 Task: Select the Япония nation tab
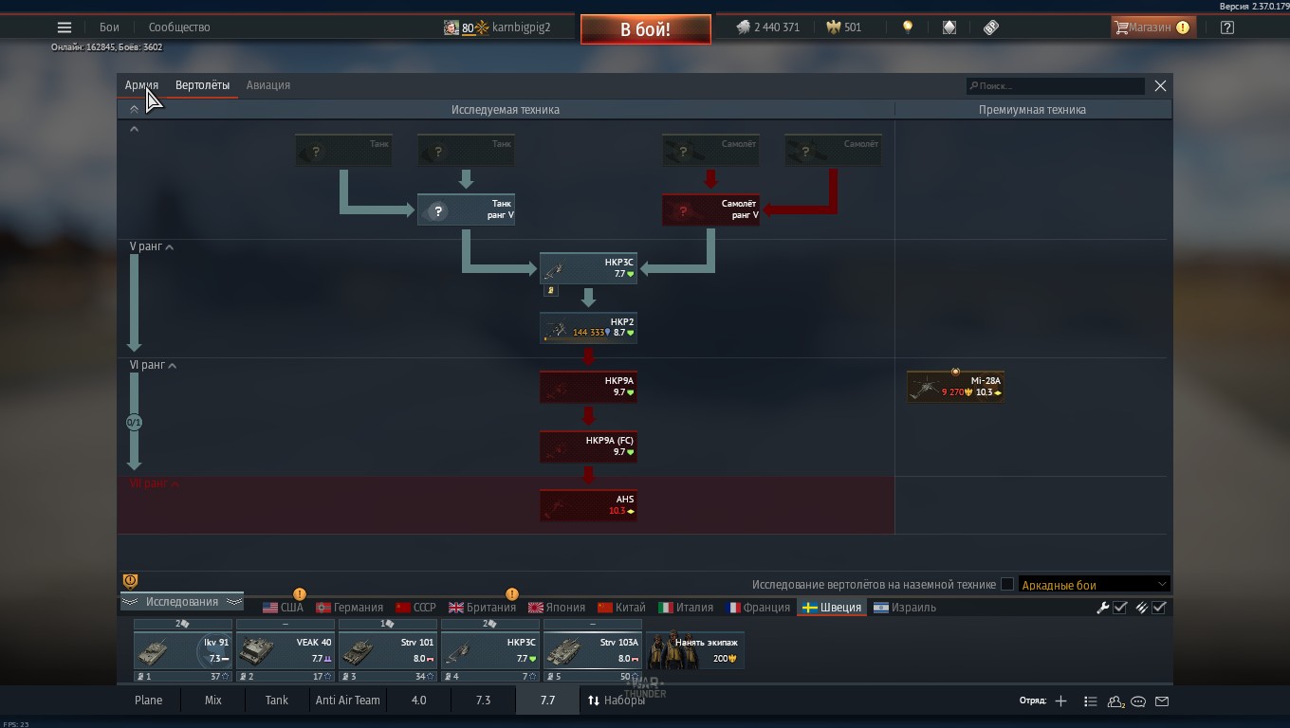click(x=557, y=608)
